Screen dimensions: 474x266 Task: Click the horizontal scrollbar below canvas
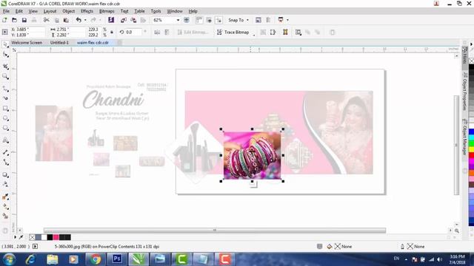[215, 230]
